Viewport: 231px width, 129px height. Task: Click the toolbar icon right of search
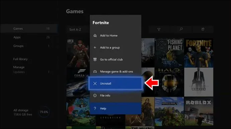pyautogui.click(x=203, y=29)
